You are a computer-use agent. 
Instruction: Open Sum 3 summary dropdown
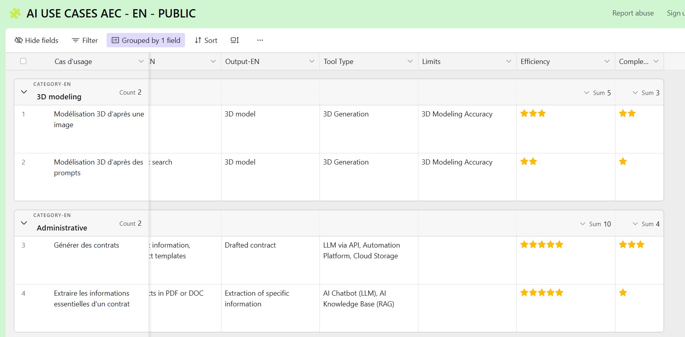[x=646, y=93]
